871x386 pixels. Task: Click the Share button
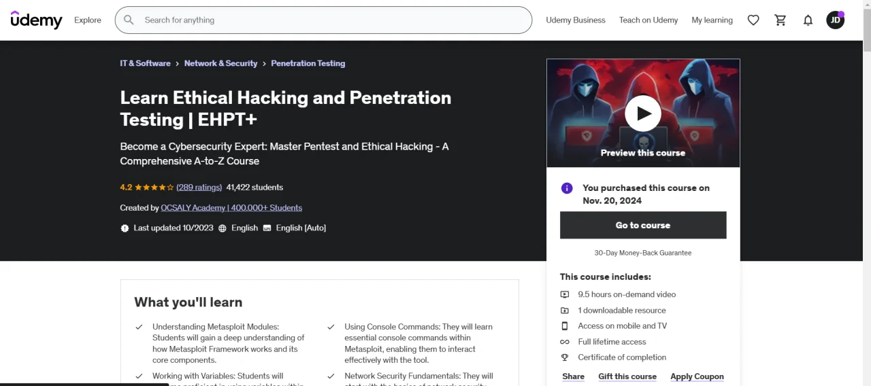point(573,376)
